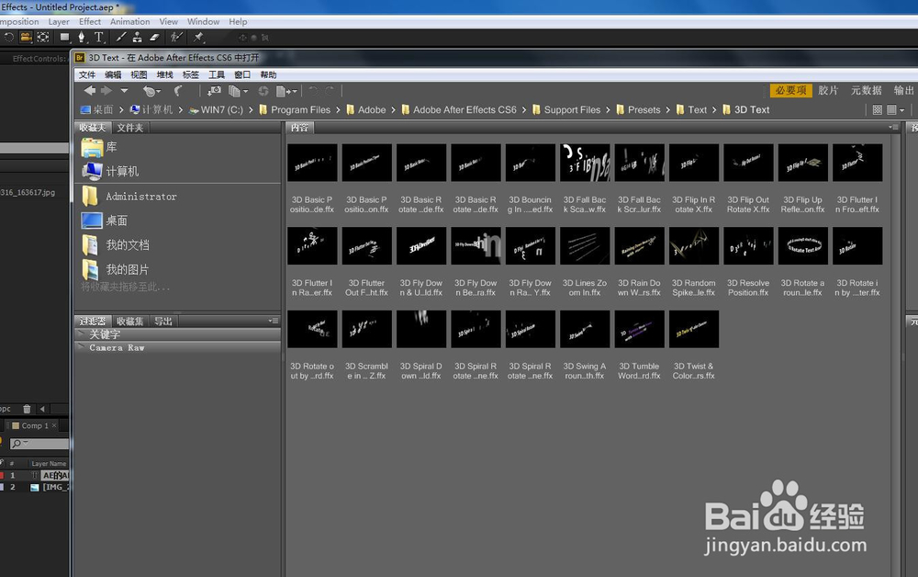Screen dimensions: 918x577
Task: Open the 工具 menu in Bridge
Action: coord(217,75)
